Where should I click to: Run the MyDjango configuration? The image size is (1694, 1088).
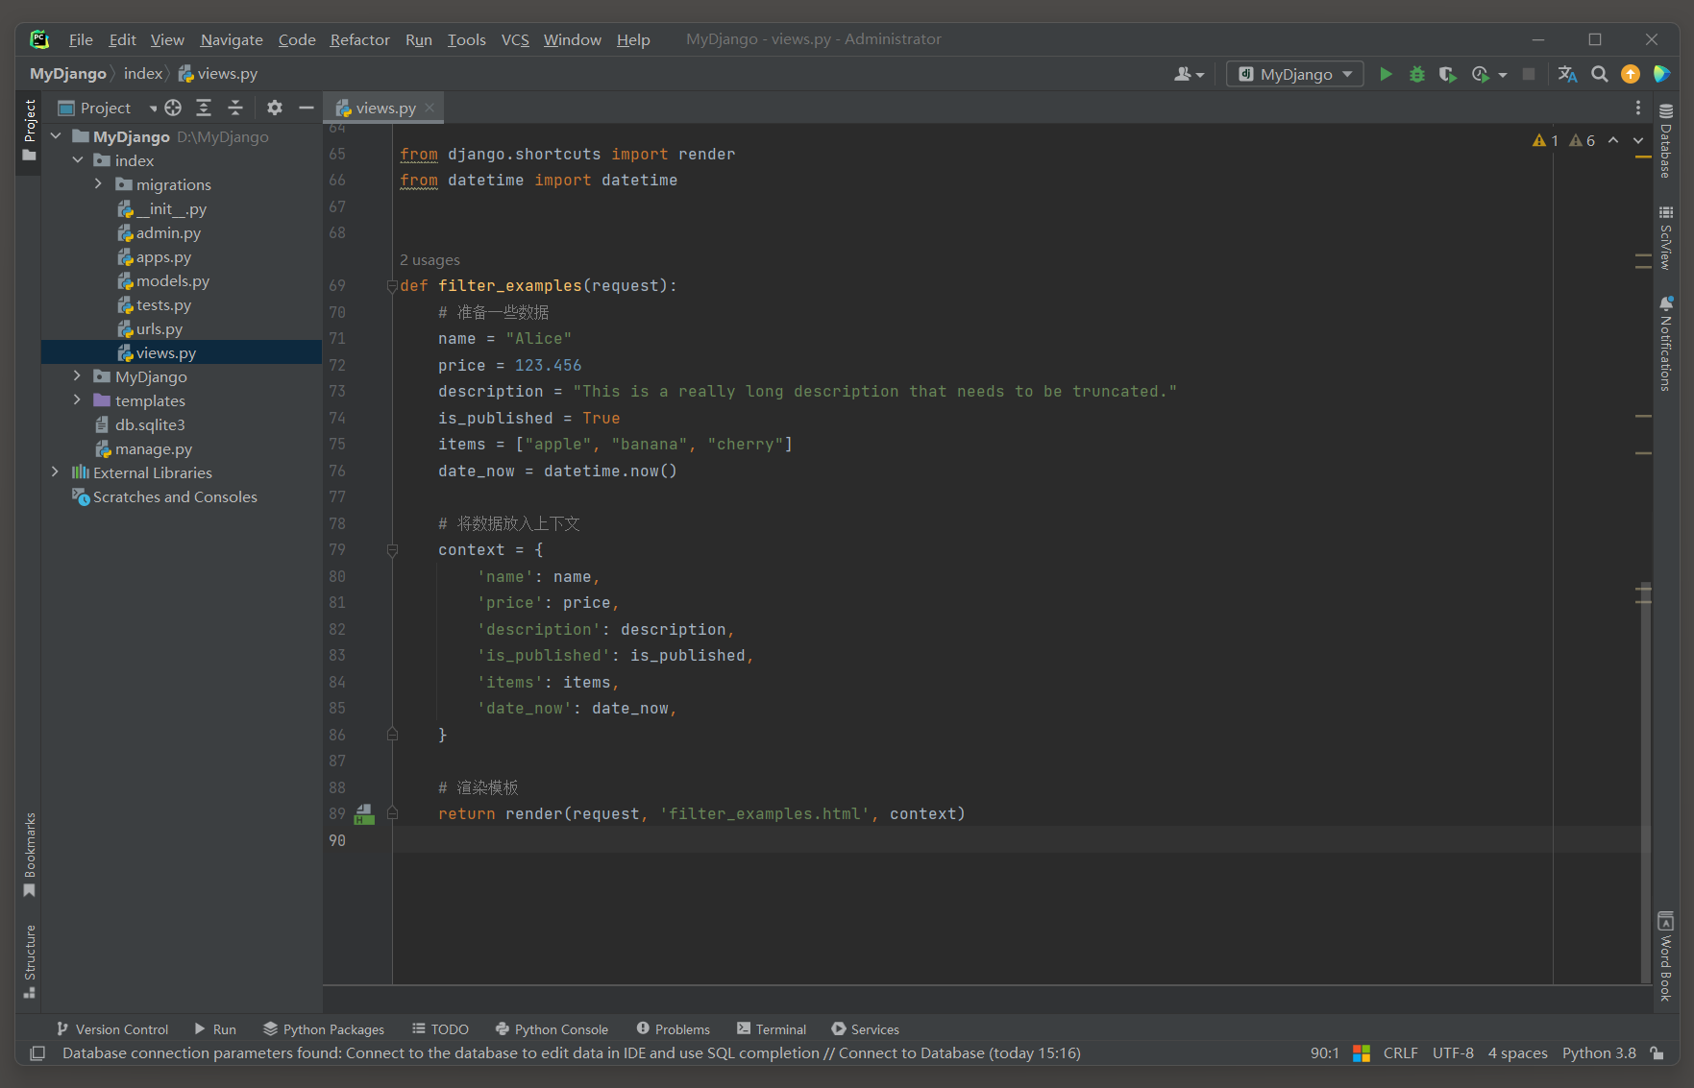click(x=1386, y=74)
